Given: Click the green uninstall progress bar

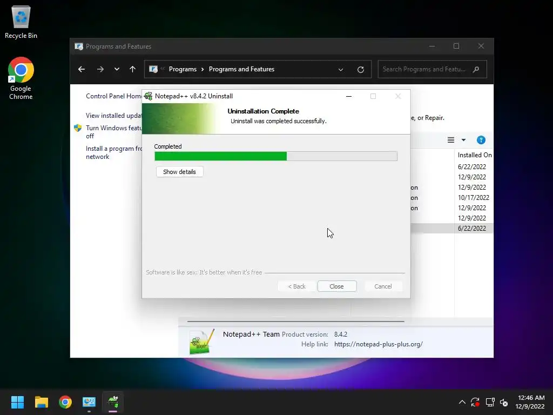Looking at the screenshot, I should pos(276,156).
